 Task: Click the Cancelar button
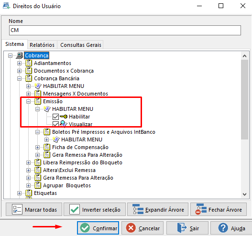pos(142,228)
